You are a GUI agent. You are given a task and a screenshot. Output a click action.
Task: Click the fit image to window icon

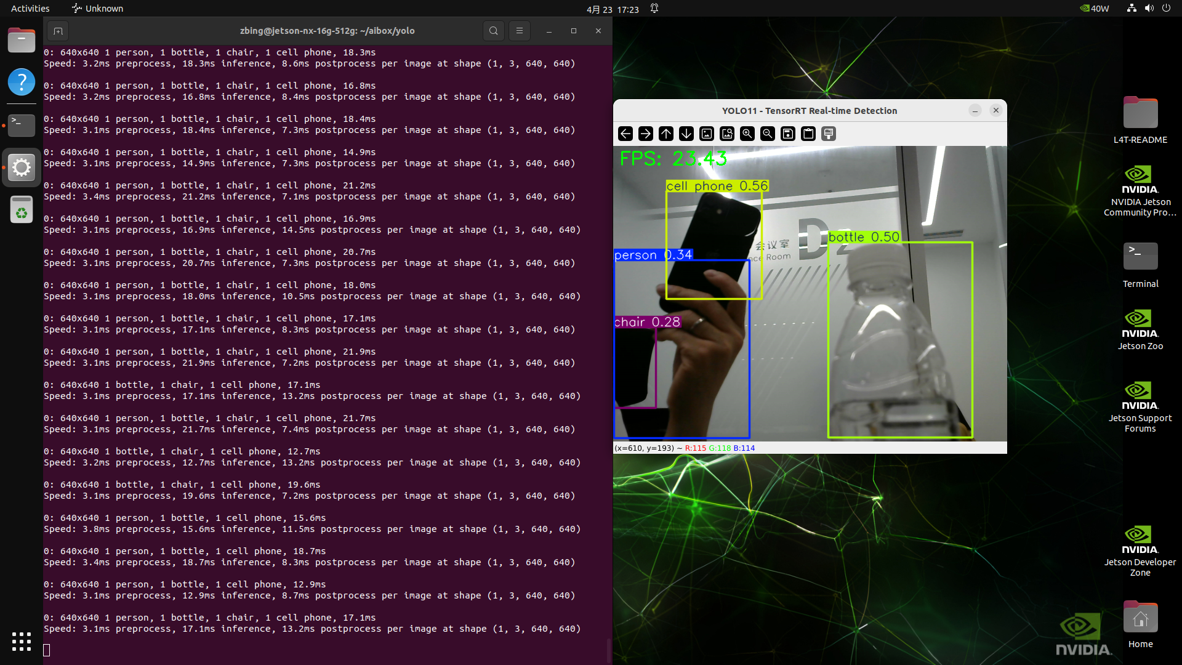pyautogui.click(x=727, y=134)
